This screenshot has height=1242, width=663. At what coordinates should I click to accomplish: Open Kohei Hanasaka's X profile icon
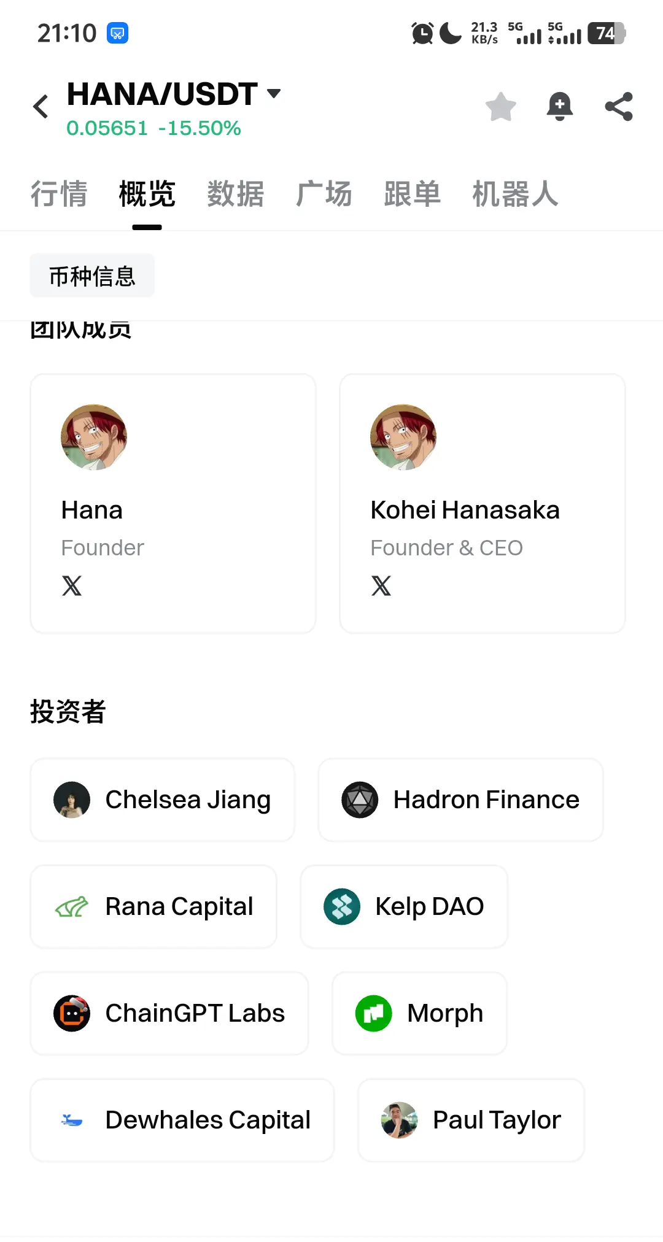pos(381,586)
